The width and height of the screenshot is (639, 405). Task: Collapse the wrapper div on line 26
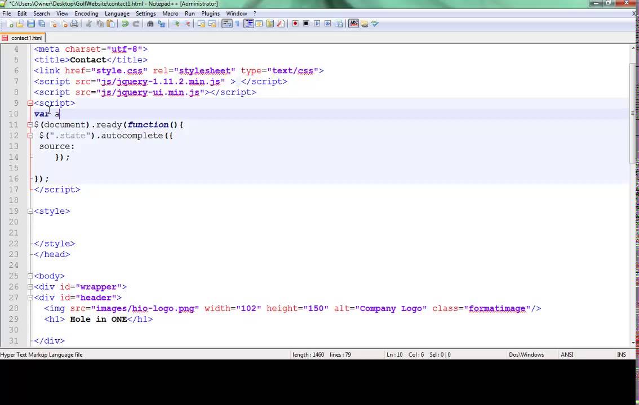pyautogui.click(x=30, y=287)
